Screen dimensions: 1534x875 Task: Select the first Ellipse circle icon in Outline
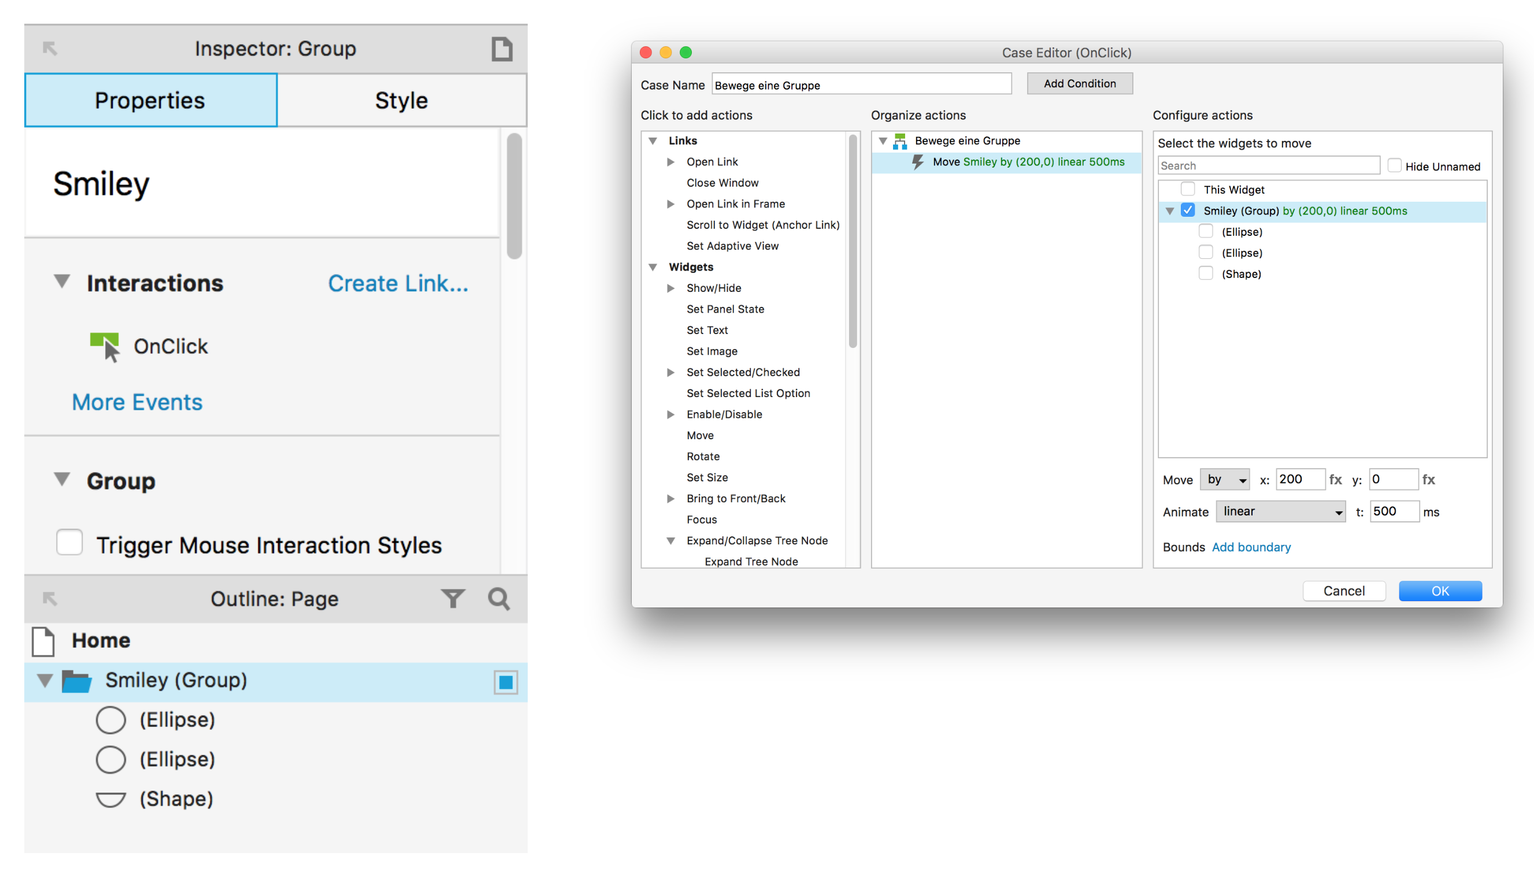click(x=110, y=720)
